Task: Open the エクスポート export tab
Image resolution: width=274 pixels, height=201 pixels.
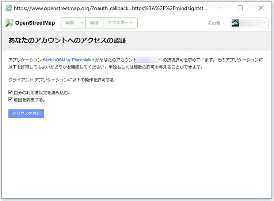Action: coord(120,23)
